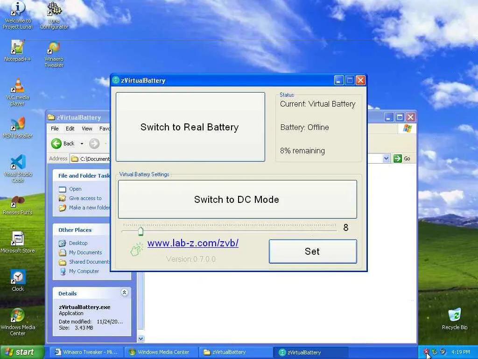Open Back button history dropdown arrow

tap(82, 144)
